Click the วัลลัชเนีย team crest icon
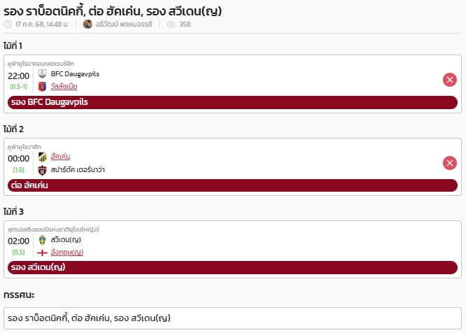Image resolution: width=466 pixels, height=333 pixels. [x=42, y=87]
